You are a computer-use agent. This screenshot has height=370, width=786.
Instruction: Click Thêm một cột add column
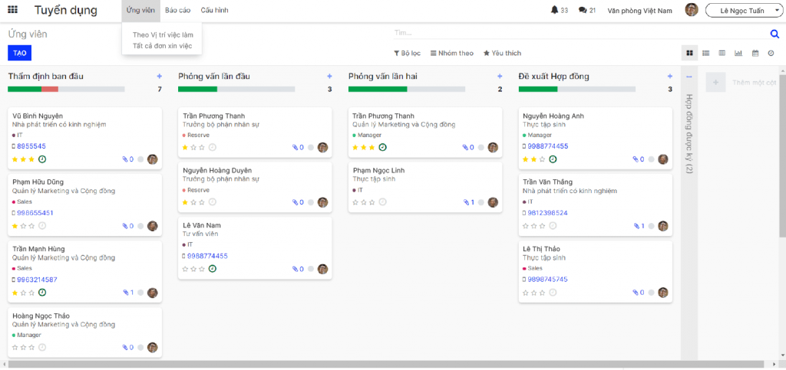point(743,83)
